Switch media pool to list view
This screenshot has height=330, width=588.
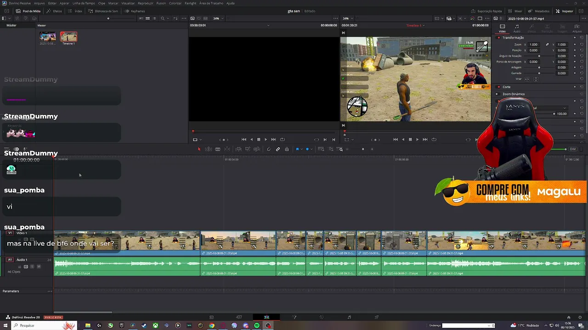pos(154,18)
